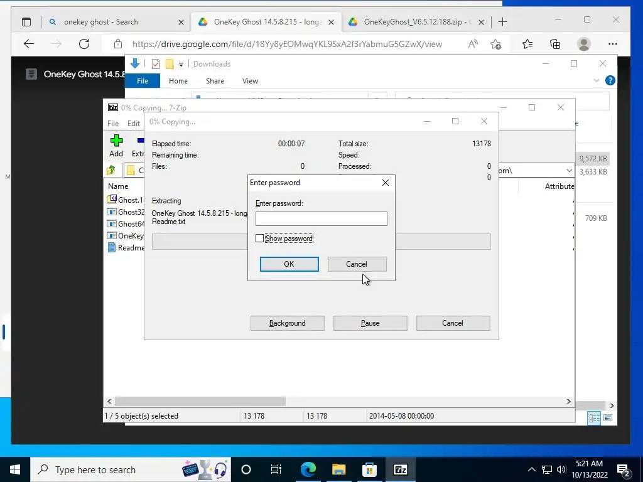643x482 pixels.
Task: Open Edge Collections icon
Action: [x=555, y=43]
